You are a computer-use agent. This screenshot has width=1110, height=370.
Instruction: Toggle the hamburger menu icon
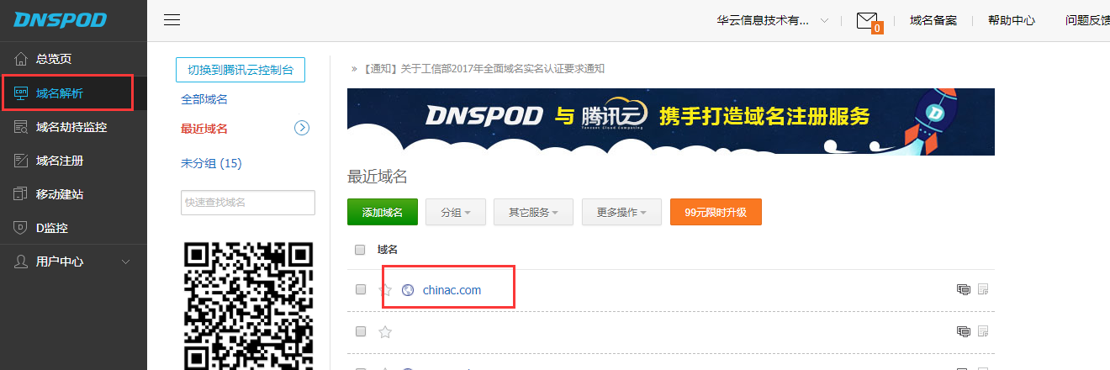(172, 20)
